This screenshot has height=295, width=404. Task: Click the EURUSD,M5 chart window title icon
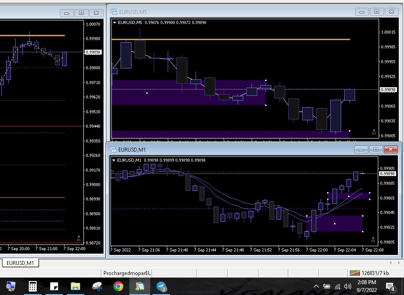coord(114,12)
